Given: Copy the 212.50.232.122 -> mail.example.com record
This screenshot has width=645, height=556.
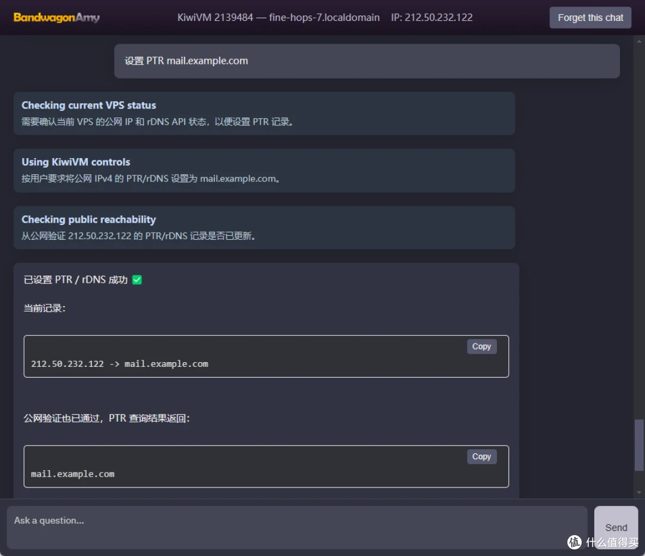Looking at the screenshot, I should click(481, 347).
